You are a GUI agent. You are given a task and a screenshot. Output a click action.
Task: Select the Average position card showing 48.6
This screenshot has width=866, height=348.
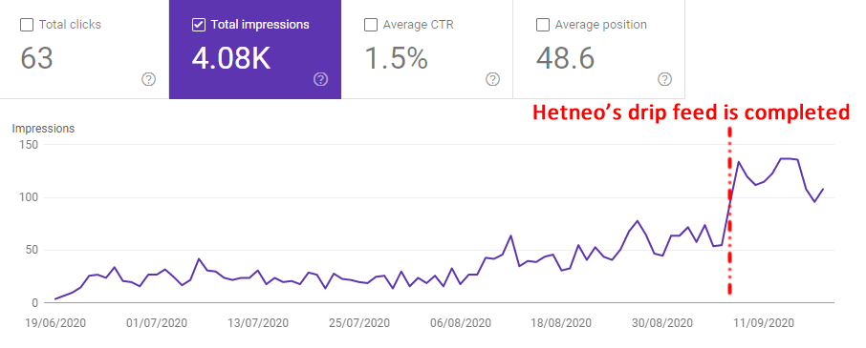pos(599,50)
